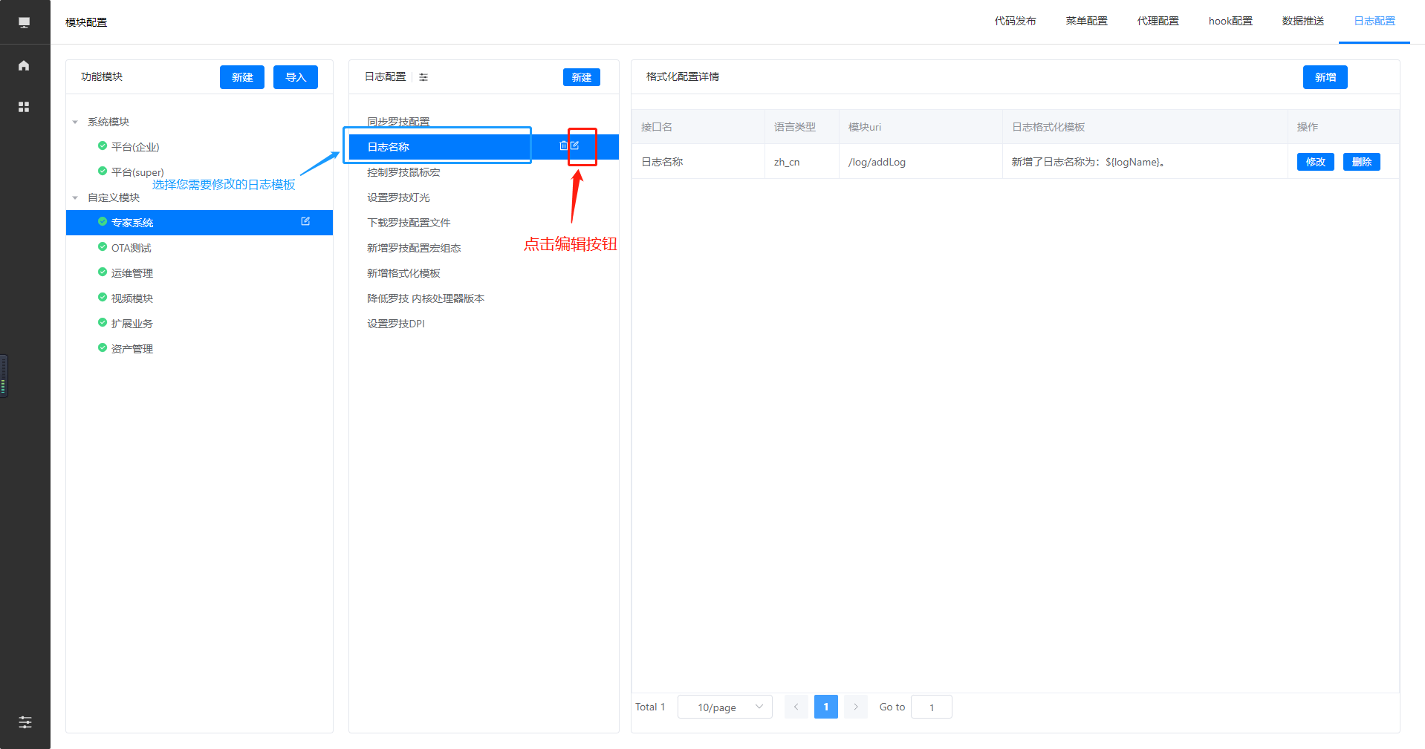Click the Go to page input field
Screen dimensions: 1425x749
point(931,707)
